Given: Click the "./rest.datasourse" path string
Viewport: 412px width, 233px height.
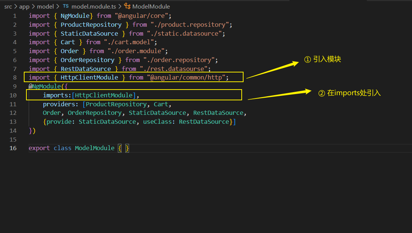Looking at the screenshot, I should 174,69.
